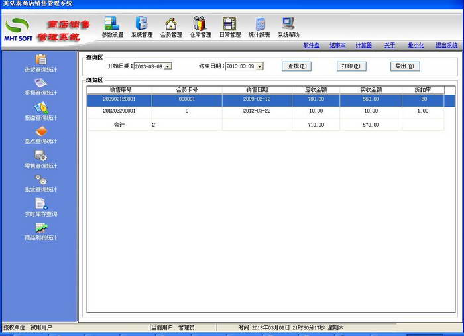This screenshot has width=464, height=336.
Task: Sort by 销售日期 column header
Action: (x=257, y=90)
